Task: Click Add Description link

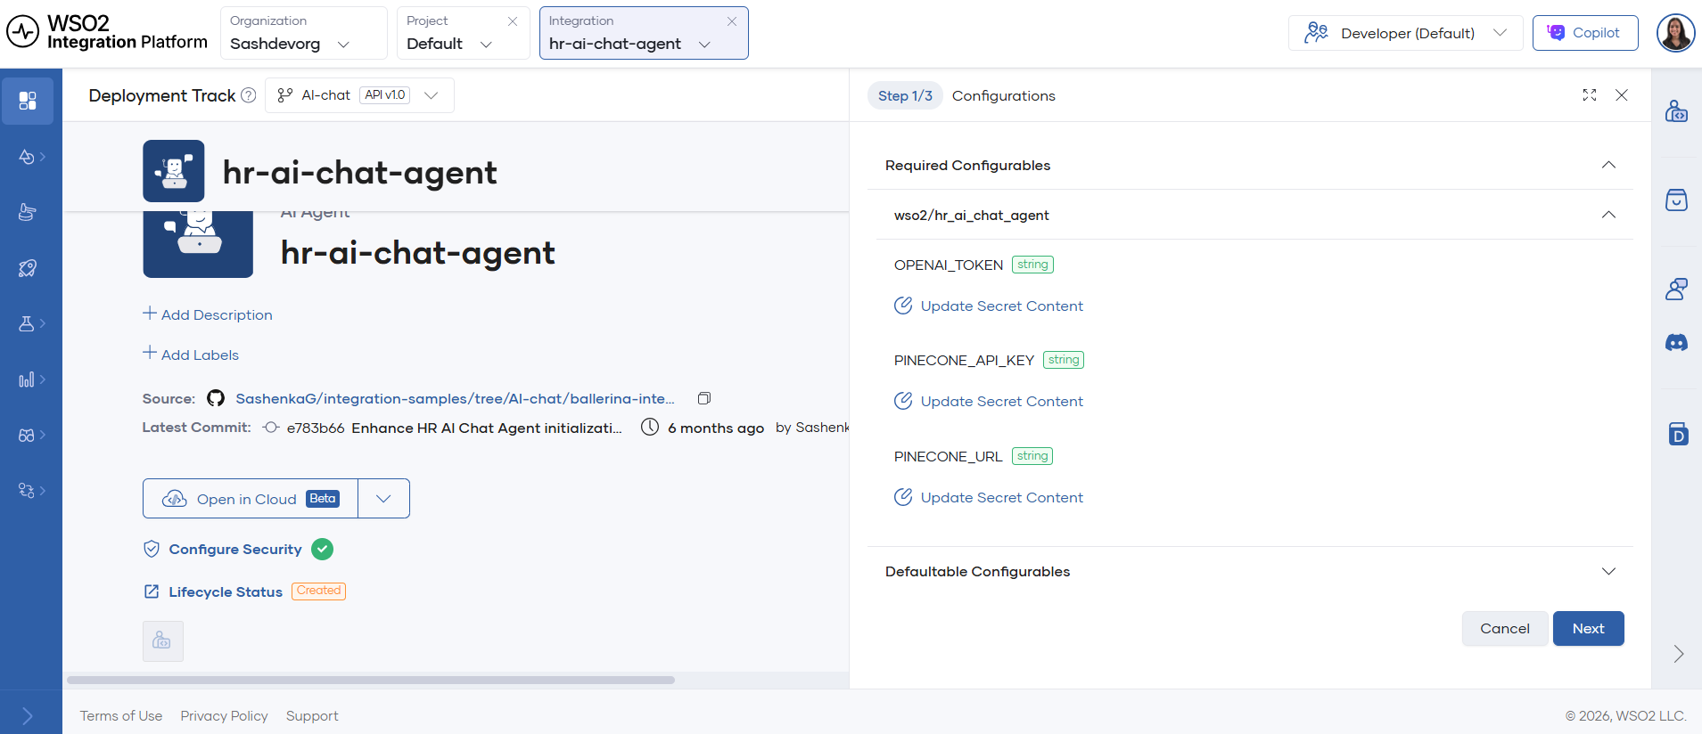Action: point(208,314)
